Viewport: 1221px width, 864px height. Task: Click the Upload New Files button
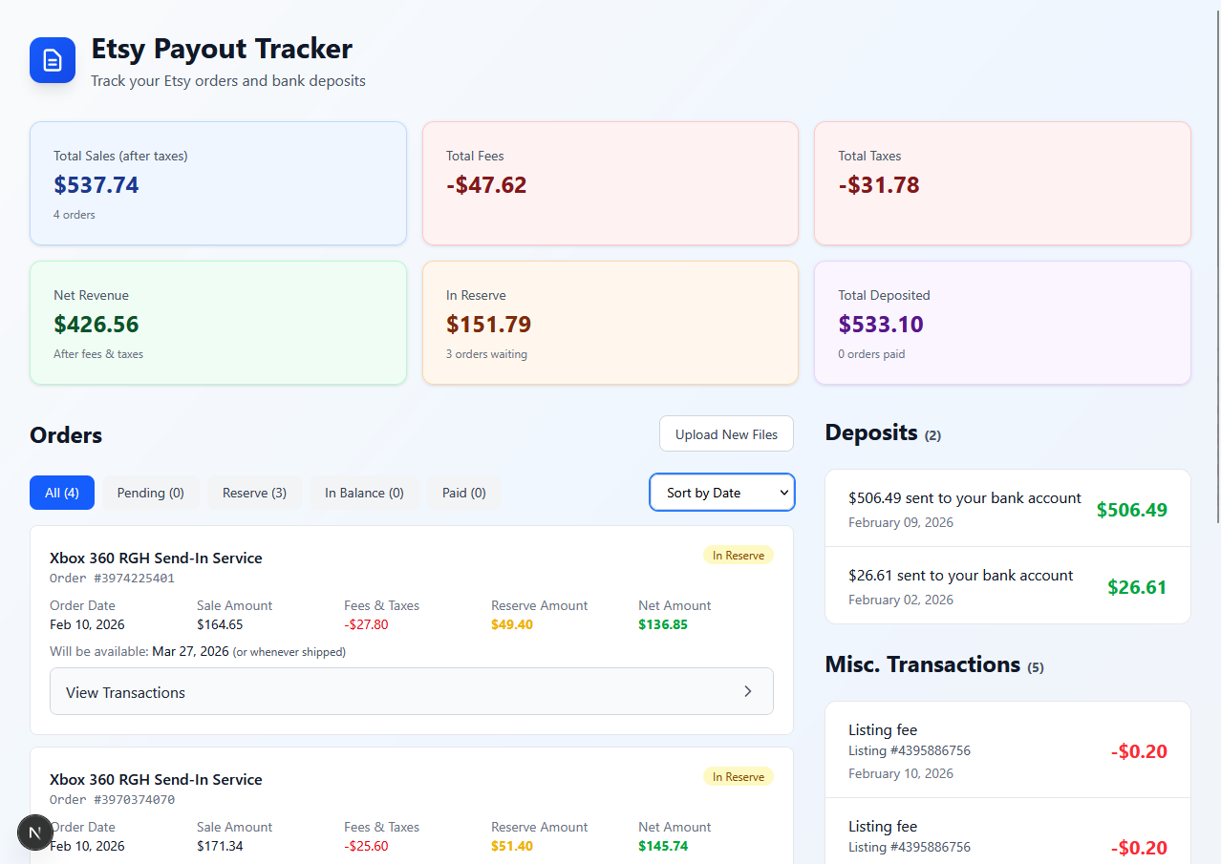pos(726,434)
